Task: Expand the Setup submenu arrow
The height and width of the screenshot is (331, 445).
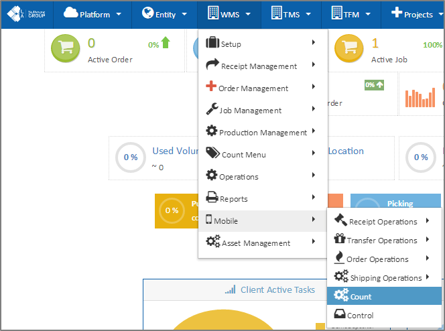Action: (314, 42)
